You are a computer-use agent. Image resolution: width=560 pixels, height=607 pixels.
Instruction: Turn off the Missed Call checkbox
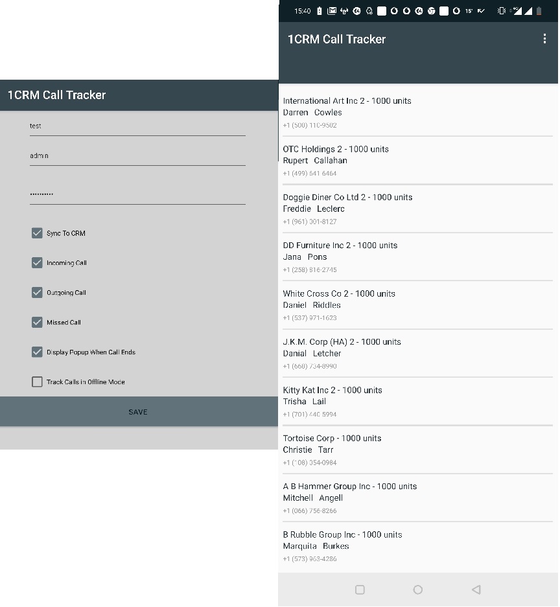tap(37, 322)
